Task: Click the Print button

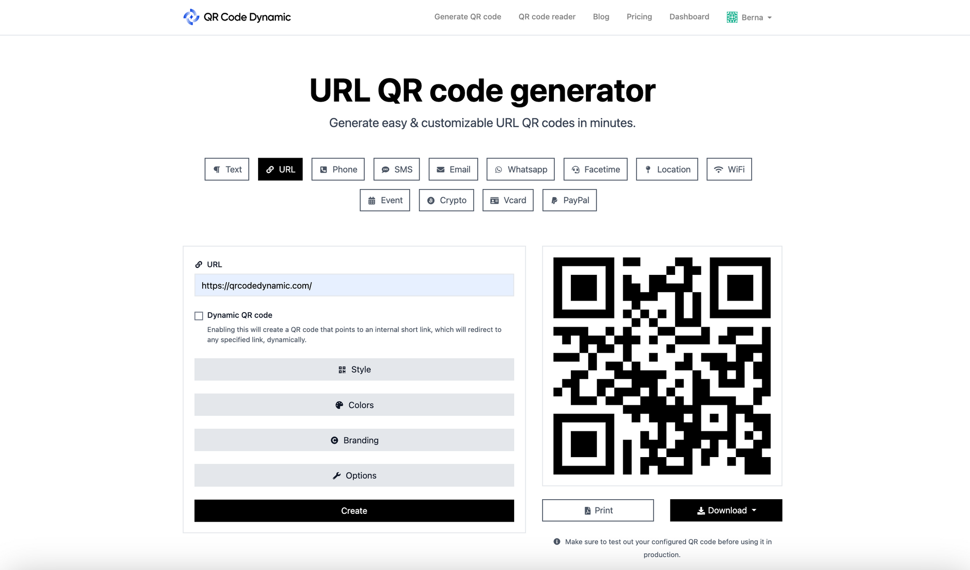Action: [x=598, y=510]
